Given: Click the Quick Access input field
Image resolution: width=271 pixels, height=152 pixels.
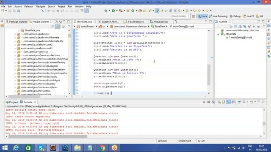Looking at the screenshot, I should 180,16.
